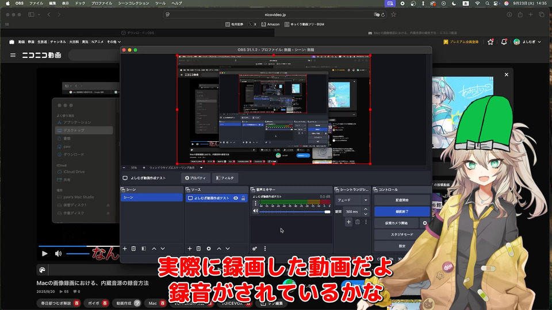Click 仮想カメラ開始 button

pyautogui.click(x=396, y=223)
